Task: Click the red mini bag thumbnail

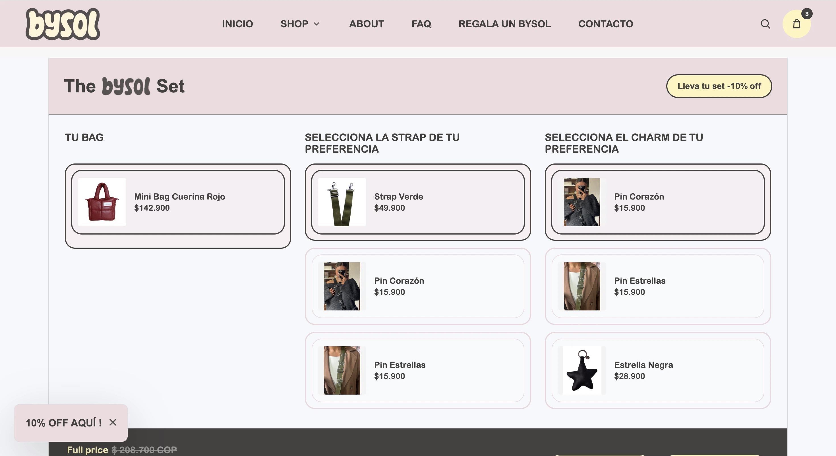Action: pyautogui.click(x=102, y=202)
